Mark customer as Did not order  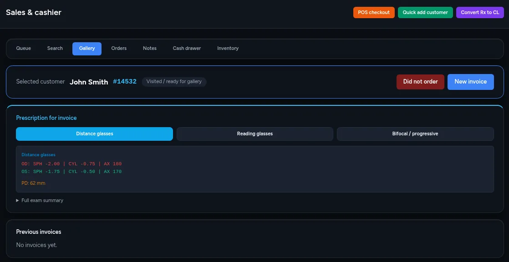[420, 82]
